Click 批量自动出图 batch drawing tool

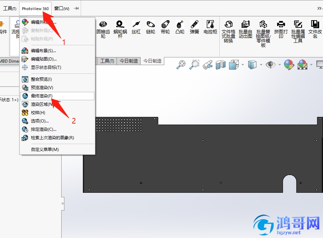pyautogui.click(x=245, y=29)
